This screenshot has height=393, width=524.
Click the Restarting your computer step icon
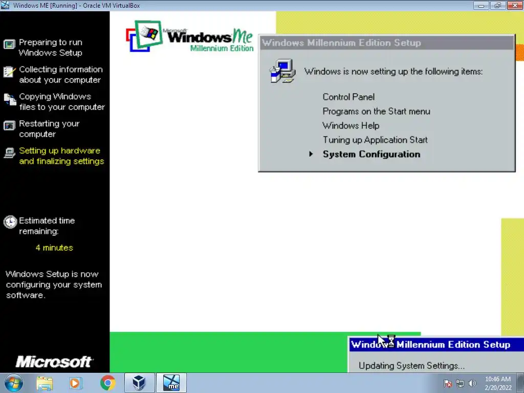(9, 126)
